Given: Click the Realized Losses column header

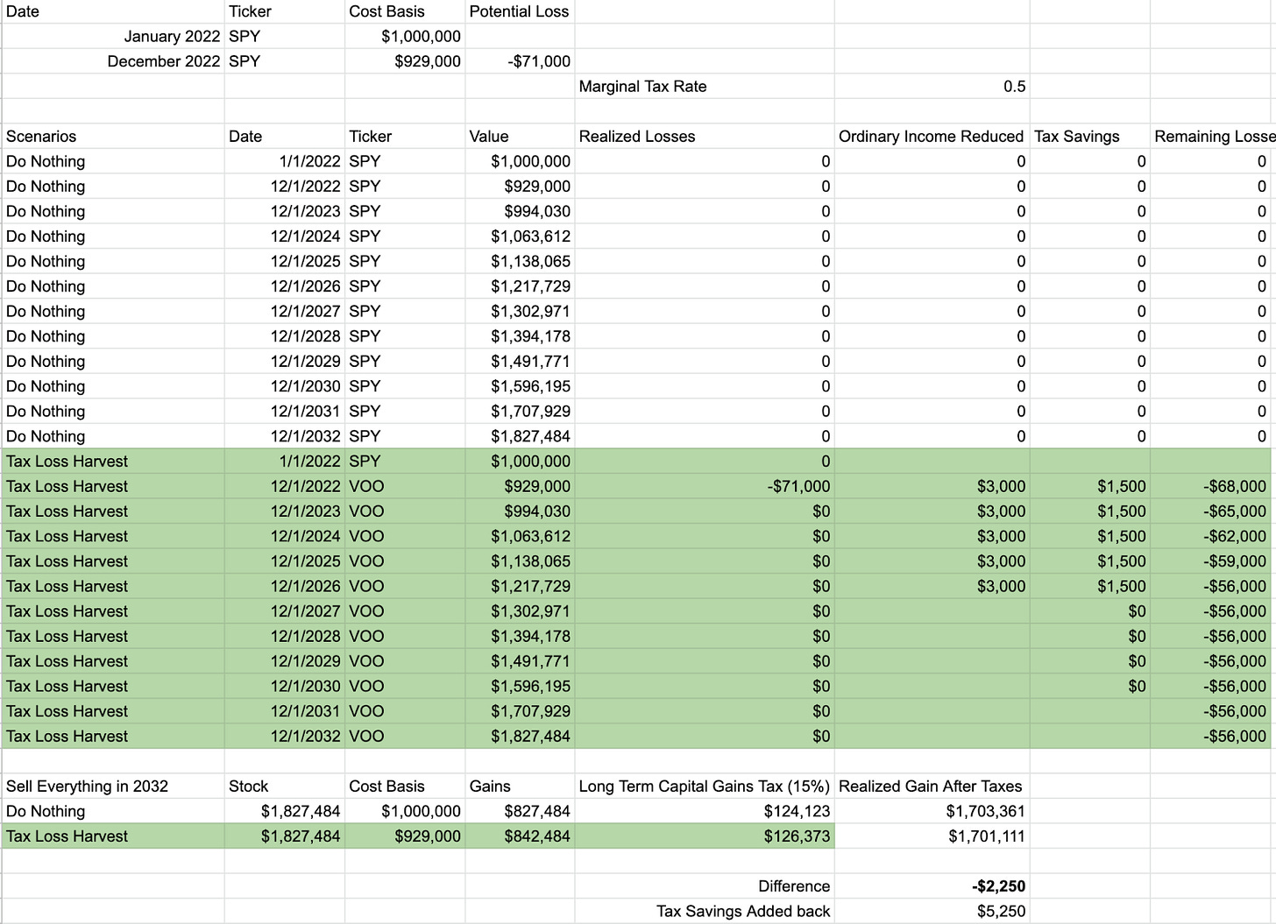Looking at the screenshot, I should pyautogui.click(x=705, y=137).
